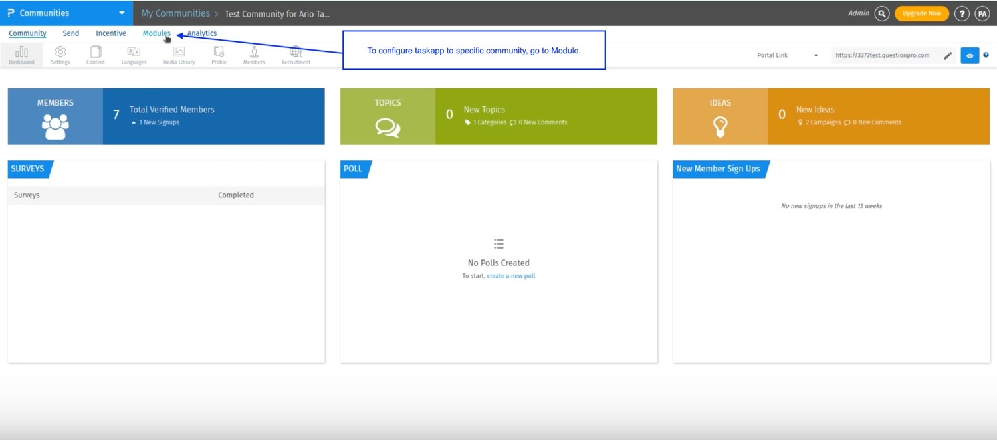Switch to the Analytics tab

[201, 33]
